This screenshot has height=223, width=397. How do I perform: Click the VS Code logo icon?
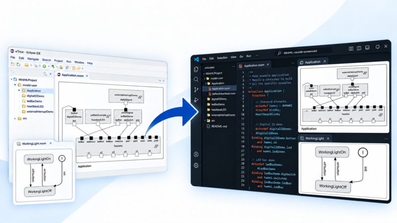(196, 59)
